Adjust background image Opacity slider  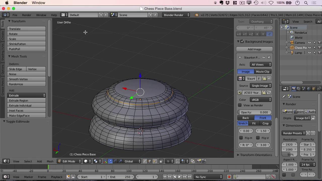(x=254, y=112)
